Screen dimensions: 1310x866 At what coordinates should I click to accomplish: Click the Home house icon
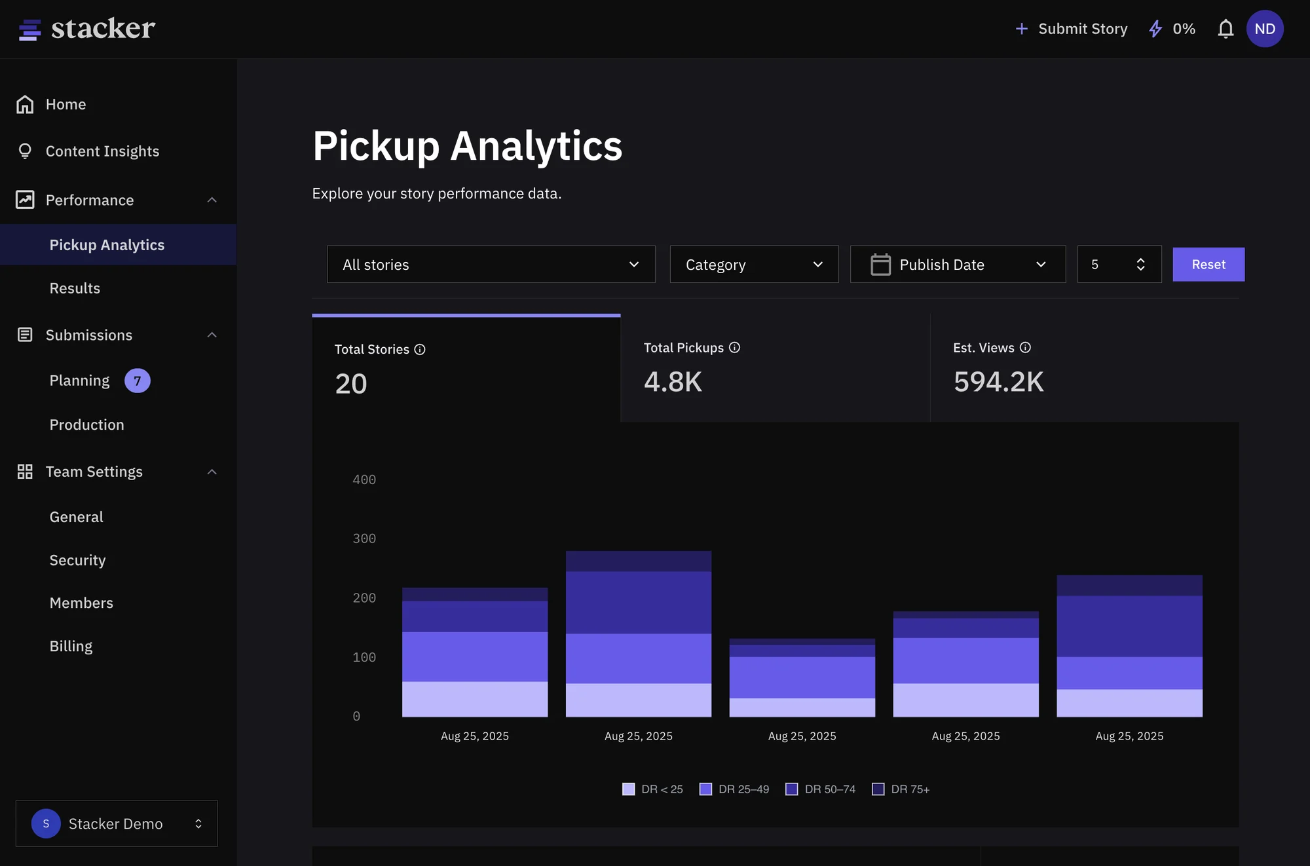[25, 104]
